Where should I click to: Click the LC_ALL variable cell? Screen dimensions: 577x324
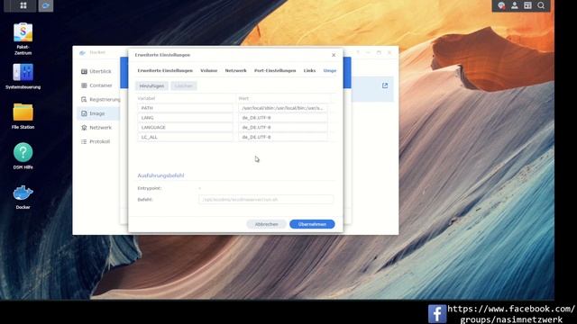click(186, 137)
